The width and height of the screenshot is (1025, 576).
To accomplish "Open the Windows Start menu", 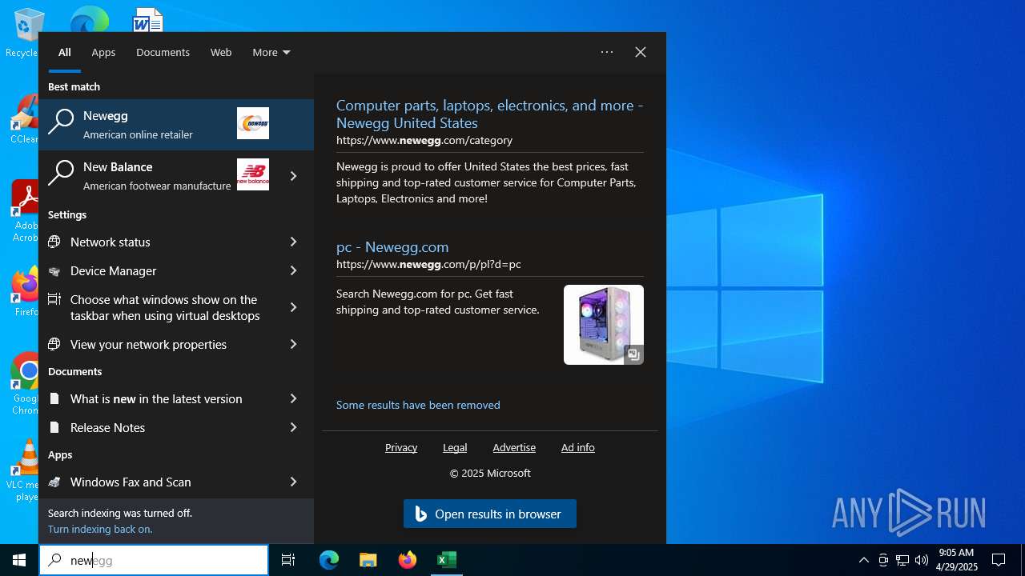I will tap(19, 560).
